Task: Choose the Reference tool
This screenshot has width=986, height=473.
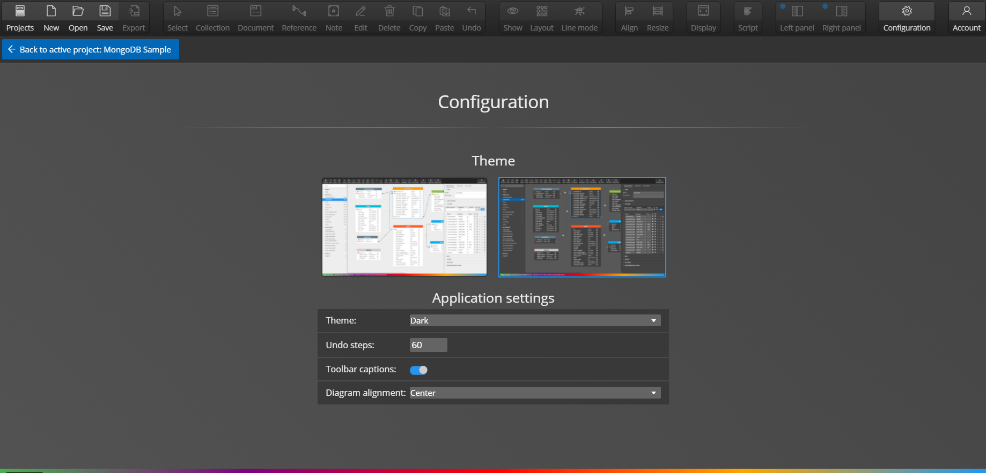Action: point(299,18)
